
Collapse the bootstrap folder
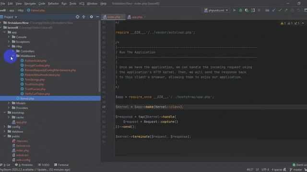(4, 113)
